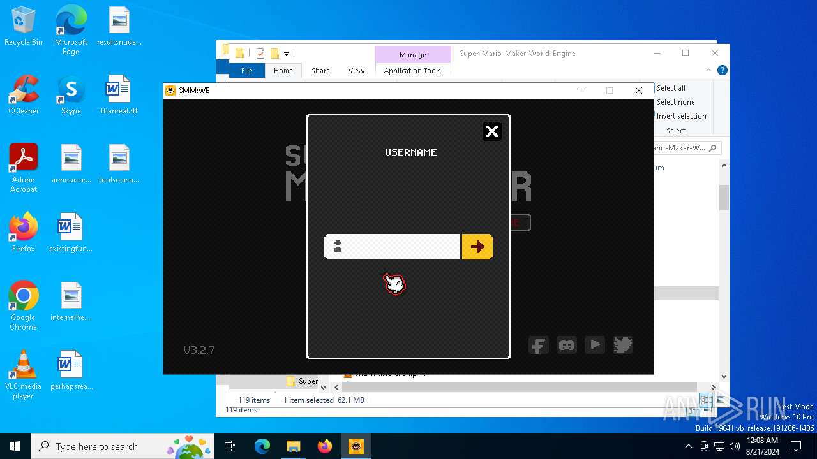Open CCleaner desktop shortcut
The width and height of the screenshot is (817, 459).
[24, 95]
